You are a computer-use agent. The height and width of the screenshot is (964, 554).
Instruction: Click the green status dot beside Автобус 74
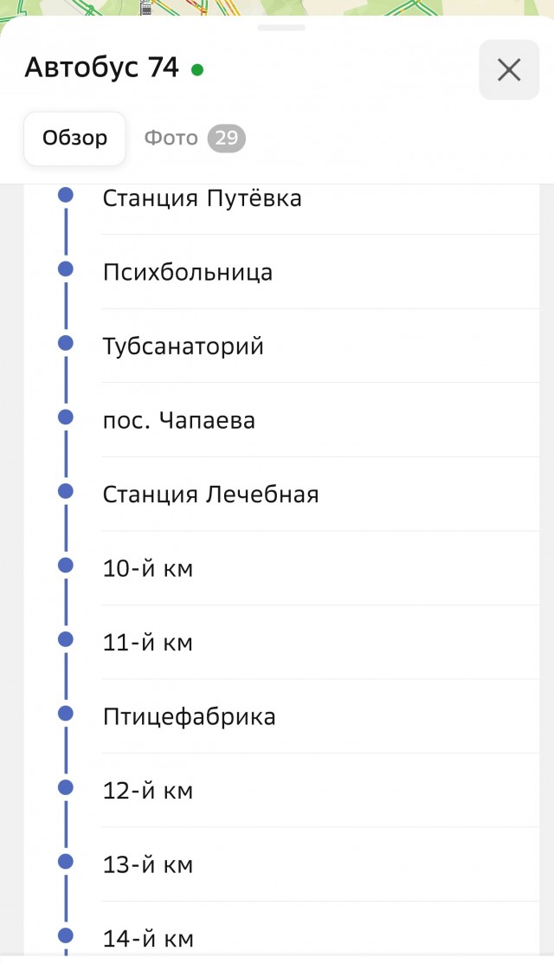click(198, 68)
